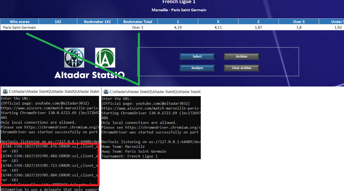Click the DevTools listening line with port 64406

coord(50,142)
